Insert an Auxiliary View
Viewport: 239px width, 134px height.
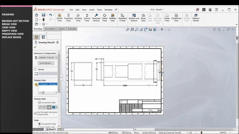(78, 17)
